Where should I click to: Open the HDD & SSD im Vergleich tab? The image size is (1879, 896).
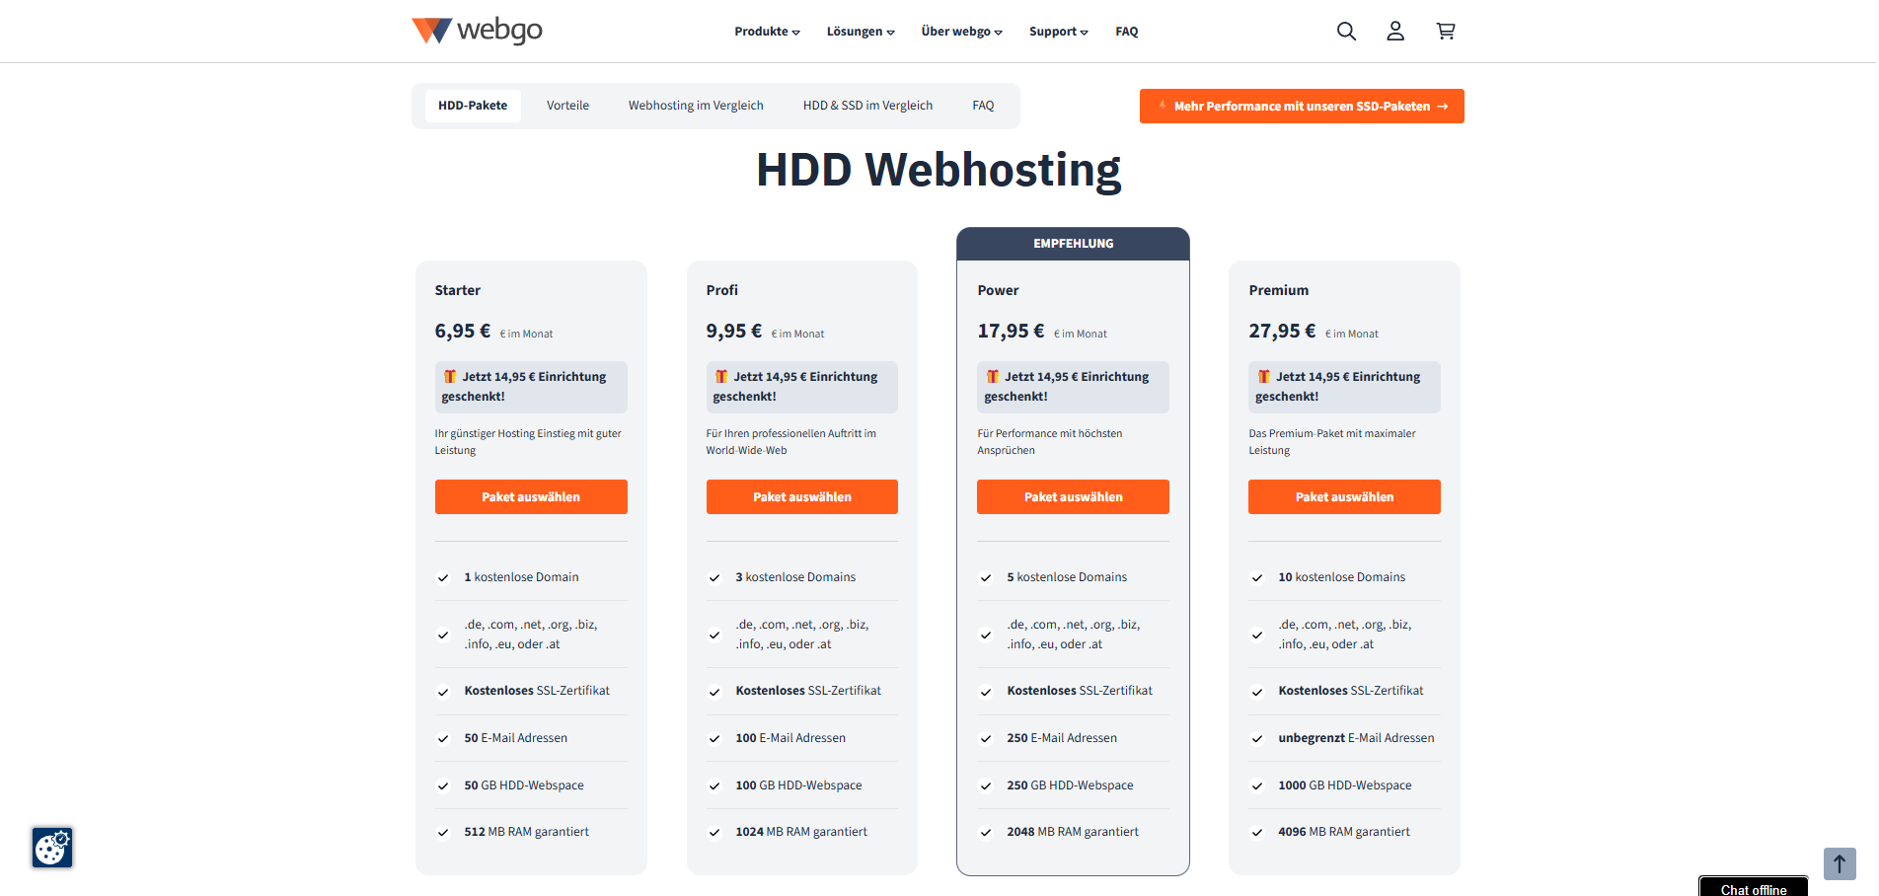867,105
